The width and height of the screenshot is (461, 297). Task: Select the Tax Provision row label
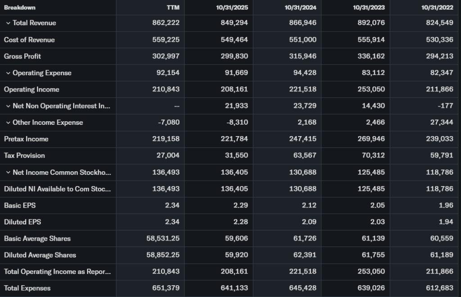[25, 155]
